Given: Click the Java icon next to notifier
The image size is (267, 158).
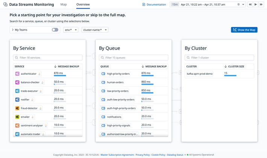Looking at the screenshot, I should [32, 100].
